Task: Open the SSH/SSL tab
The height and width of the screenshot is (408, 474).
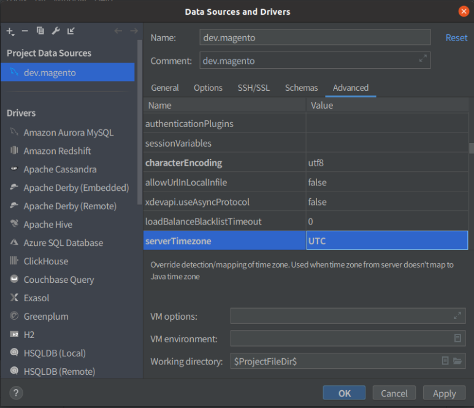Action: pyautogui.click(x=254, y=88)
